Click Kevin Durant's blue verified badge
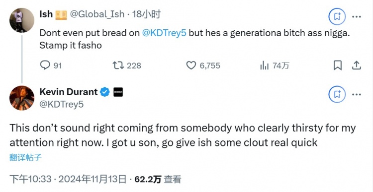The height and width of the screenshot is (192, 373). [104, 92]
